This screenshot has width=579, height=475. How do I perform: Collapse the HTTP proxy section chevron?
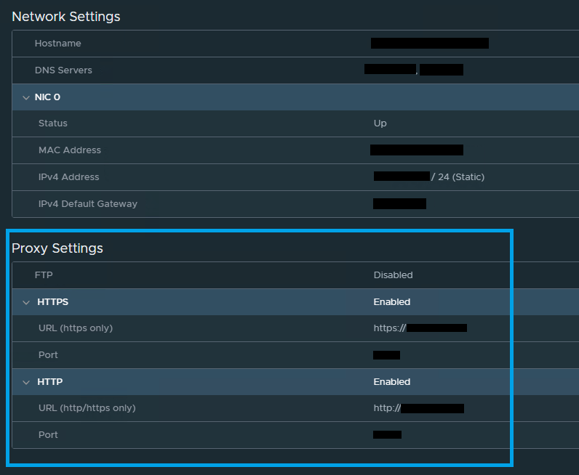26,382
